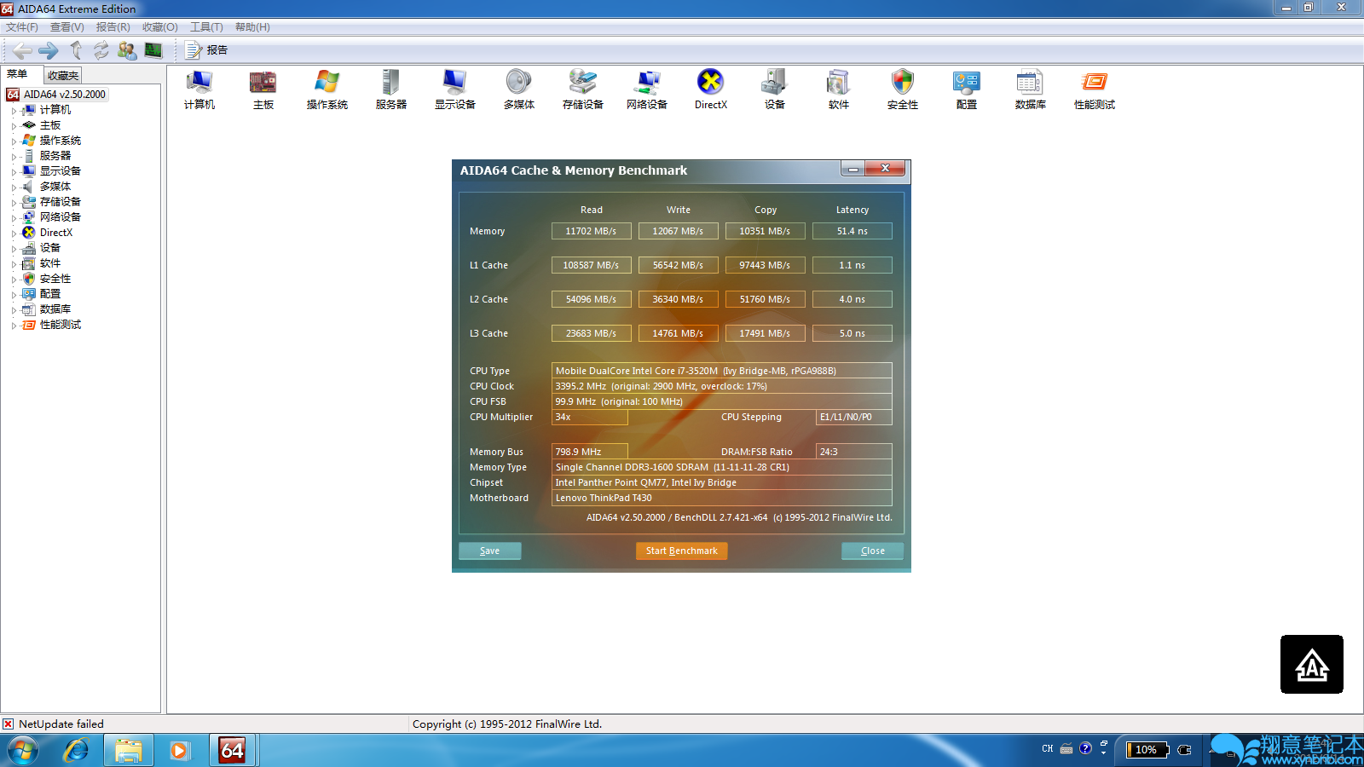Expand the 计算机 tree node
Screen dimensions: 1364x767
pyautogui.click(x=14, y=110)
